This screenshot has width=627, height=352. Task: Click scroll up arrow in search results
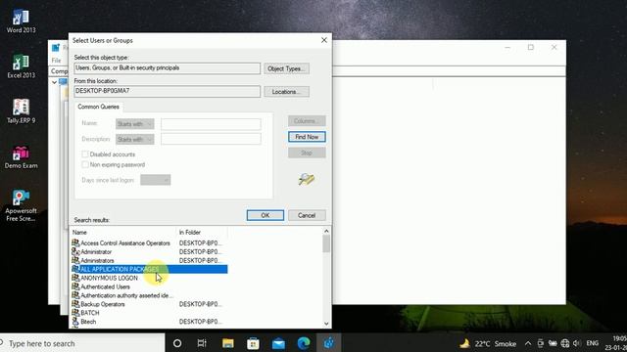coord(326,231)
